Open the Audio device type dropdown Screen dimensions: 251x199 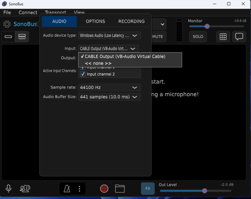coord(109,35)
